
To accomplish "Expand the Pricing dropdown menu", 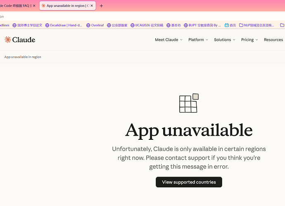I will [249, 40].
